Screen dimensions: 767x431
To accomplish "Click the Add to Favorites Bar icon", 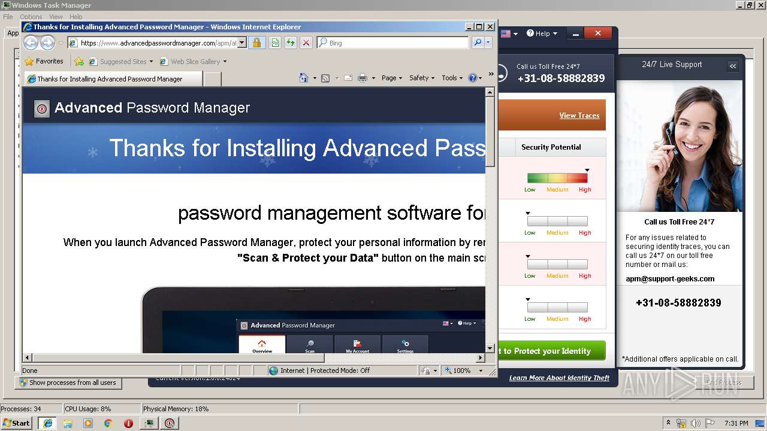I will pyautogui.click(x=79, y=61).
